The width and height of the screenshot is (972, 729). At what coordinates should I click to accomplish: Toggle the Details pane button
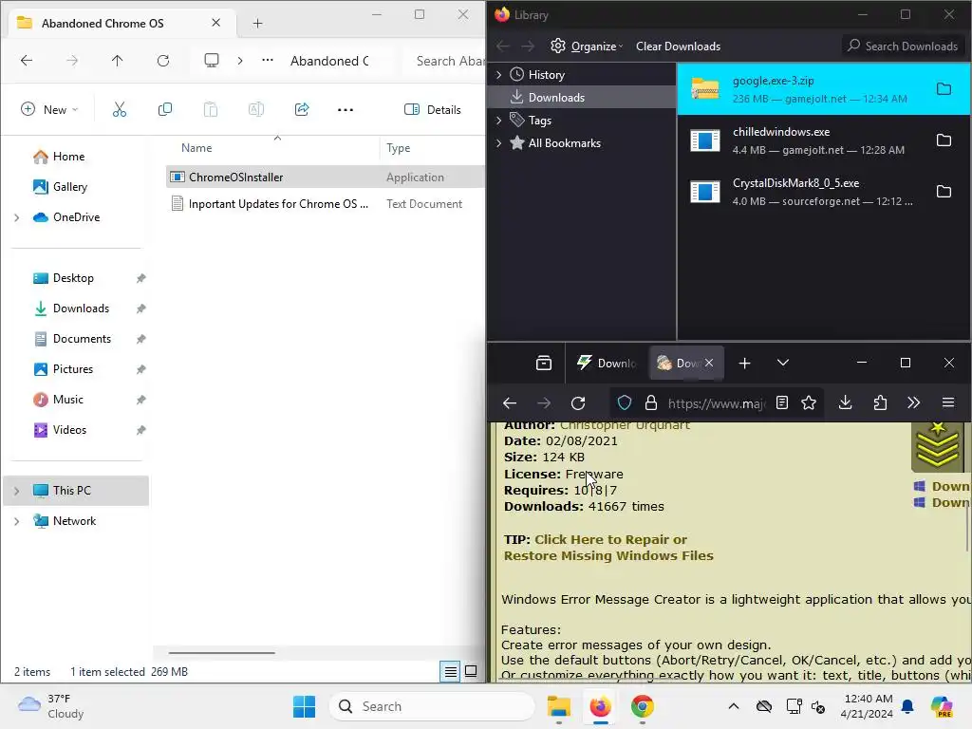(433, 110)
